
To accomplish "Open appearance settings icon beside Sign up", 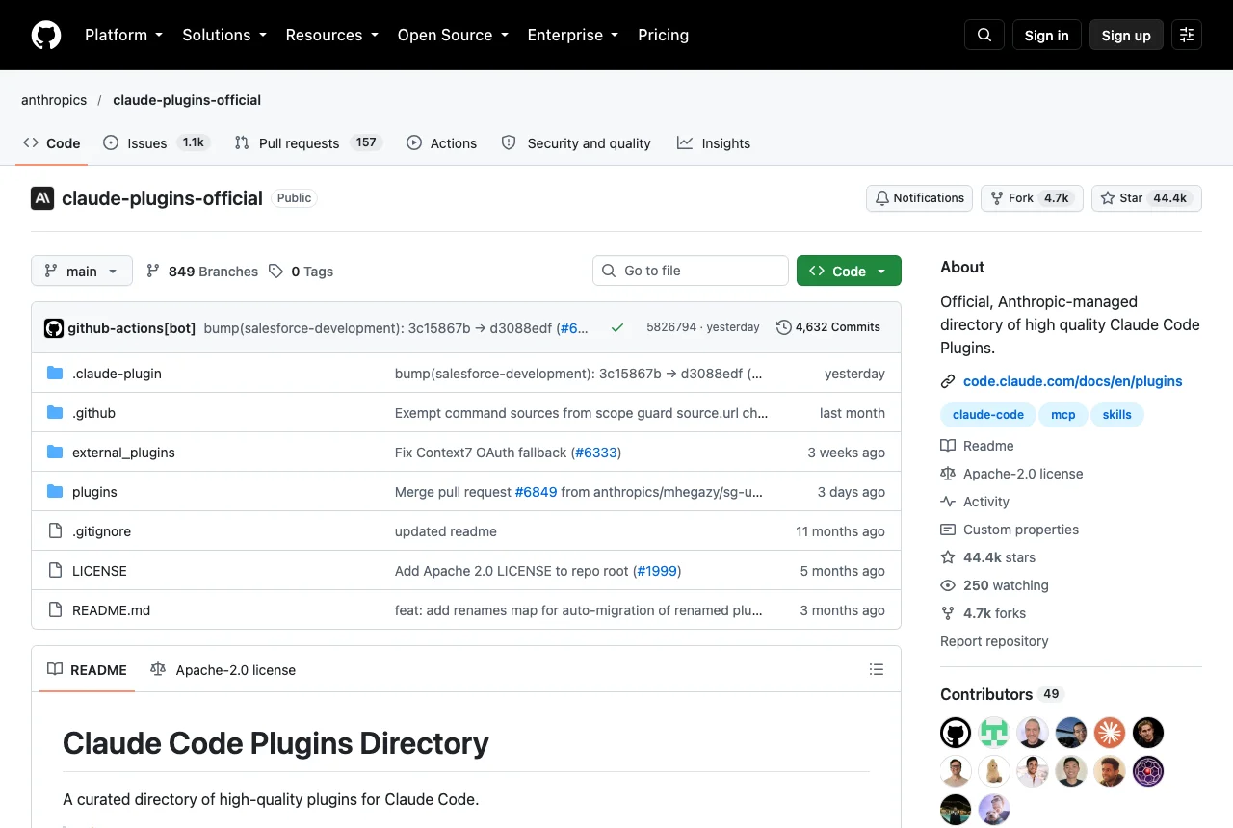I will tap(1187, 35).
